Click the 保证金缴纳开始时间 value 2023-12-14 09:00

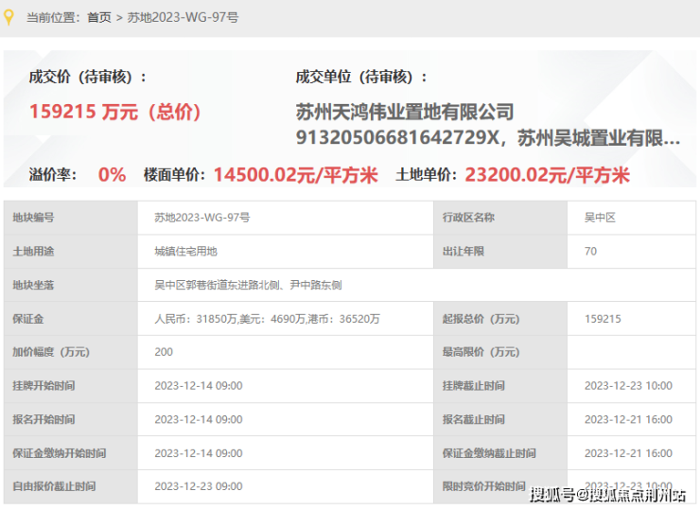[199, 453]
